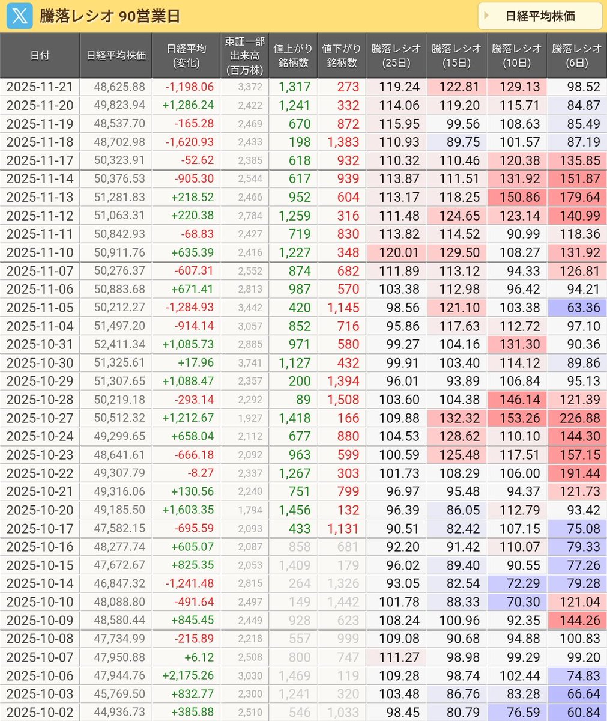
Task: Click the 6-day ratio 191.44
Action: pyautogui.click(x=580, y=473)
